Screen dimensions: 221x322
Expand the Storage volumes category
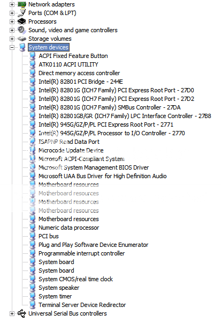pyautogui.click(x=12, y=39)
